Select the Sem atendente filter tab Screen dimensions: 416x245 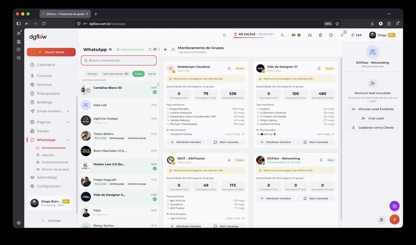click(x=116, y=74)
